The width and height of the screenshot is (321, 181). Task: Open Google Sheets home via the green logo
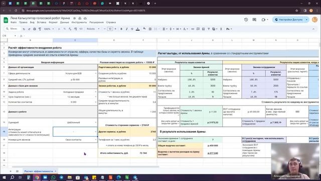point(6,20)
